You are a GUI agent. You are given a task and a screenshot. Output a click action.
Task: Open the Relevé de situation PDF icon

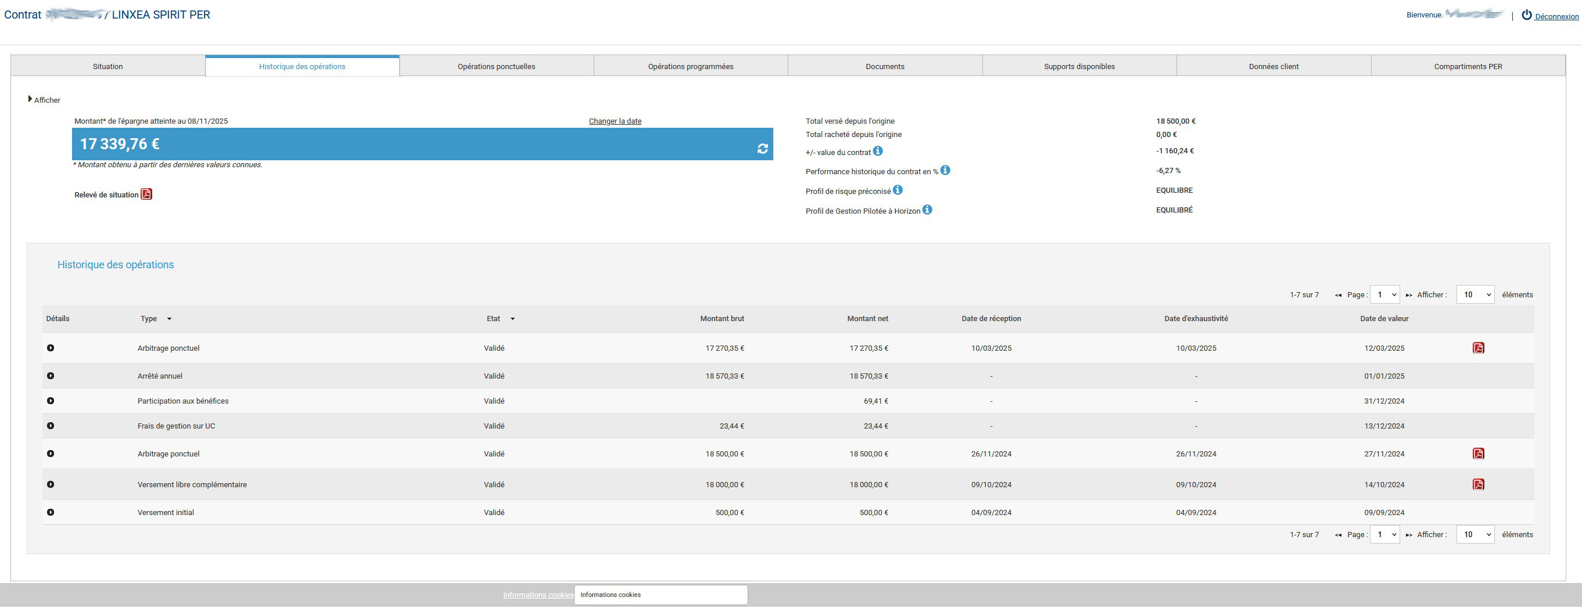146,194
